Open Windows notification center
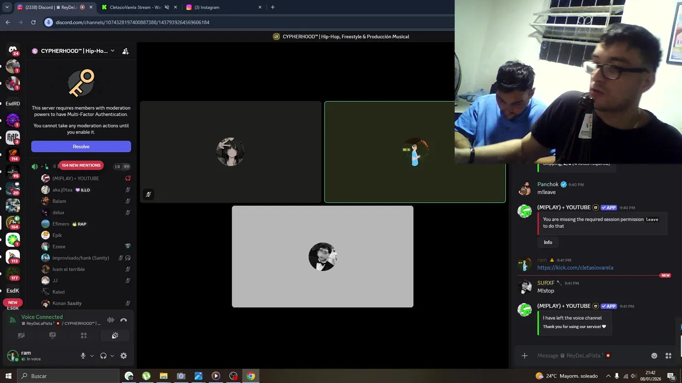682x383 pixels. click(671, 376)
